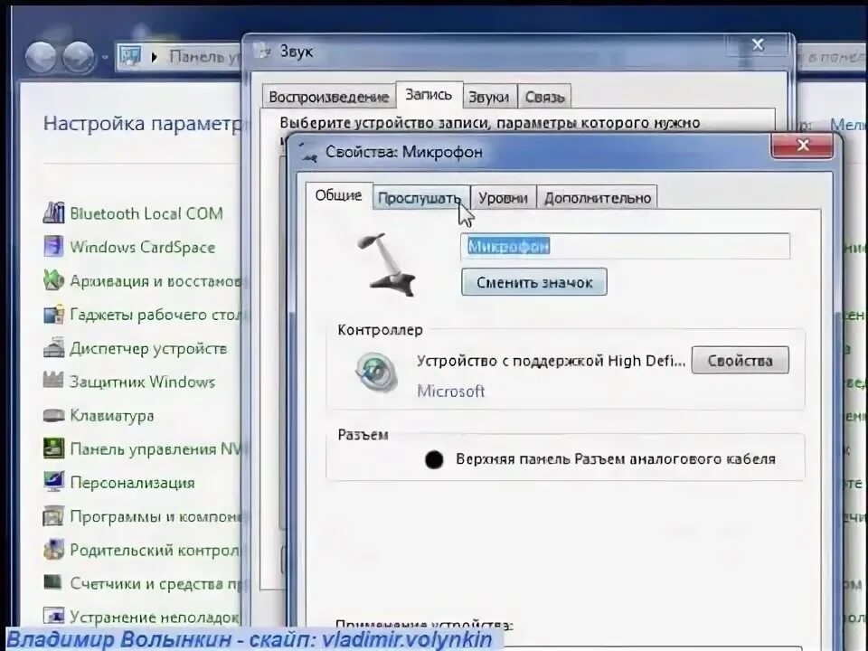The width and height of the screenshot is (868, 651).
Task: Open Устранение неполадок link
Action: pyautogui.click(x=155, y=618)
